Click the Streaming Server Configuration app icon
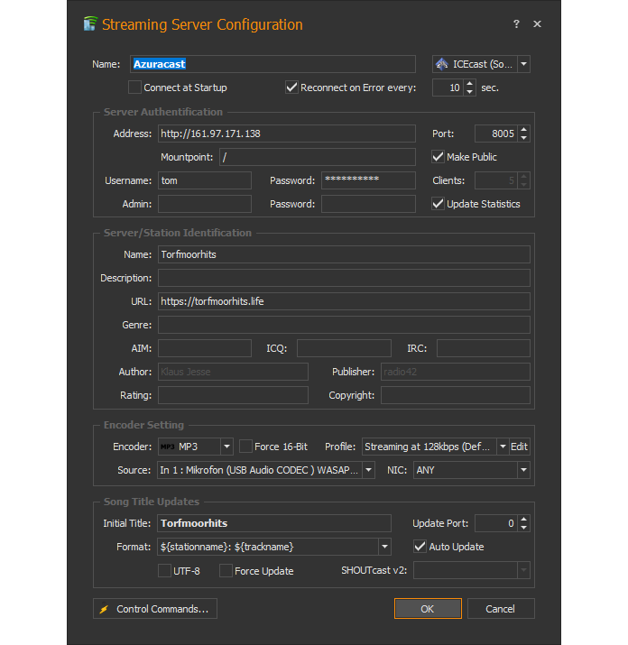The width and height of the screenshot is (628, 645). click(x=90, y=23)
